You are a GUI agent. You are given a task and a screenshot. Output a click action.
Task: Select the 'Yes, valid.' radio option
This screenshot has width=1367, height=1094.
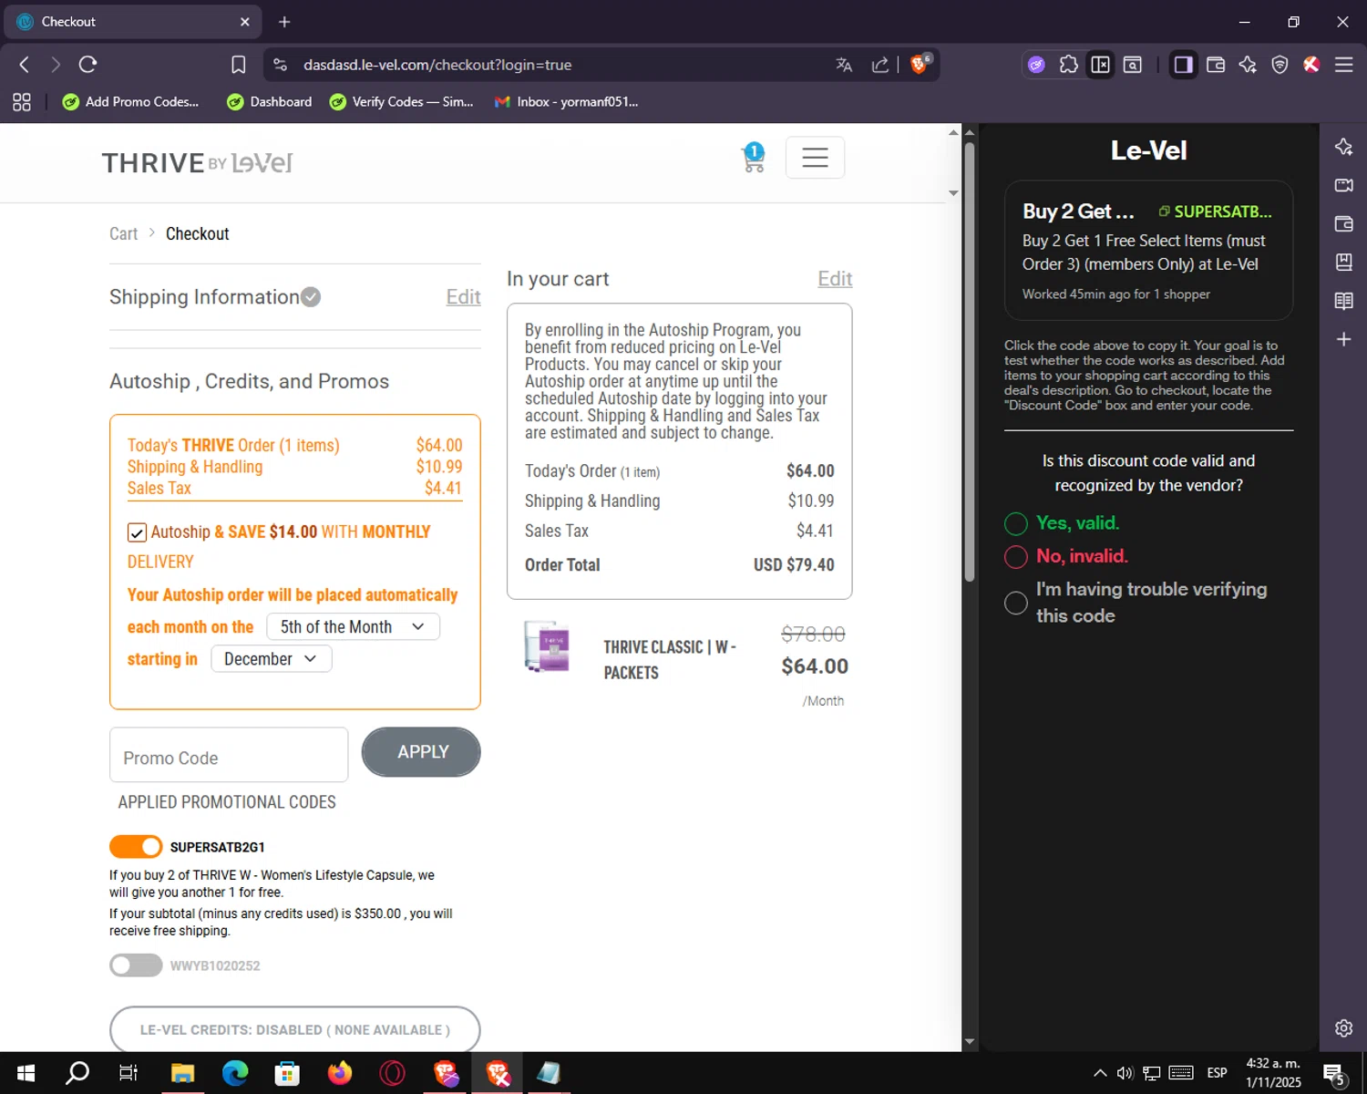click(x=1016, y=523)
